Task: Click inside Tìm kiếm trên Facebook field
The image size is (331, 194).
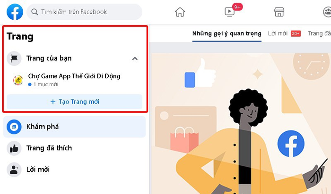Action: pyautogui.click(x=84, y=12)
